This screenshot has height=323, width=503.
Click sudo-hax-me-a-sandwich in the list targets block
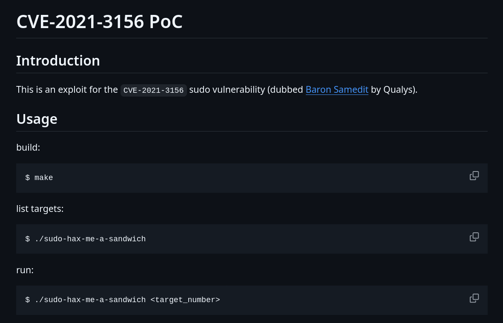coord(95,239)
